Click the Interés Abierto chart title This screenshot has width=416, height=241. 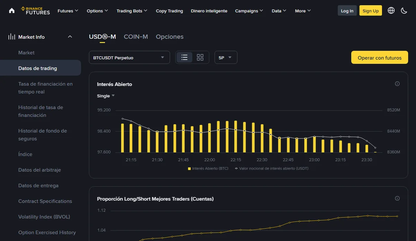tap(114, 84)
